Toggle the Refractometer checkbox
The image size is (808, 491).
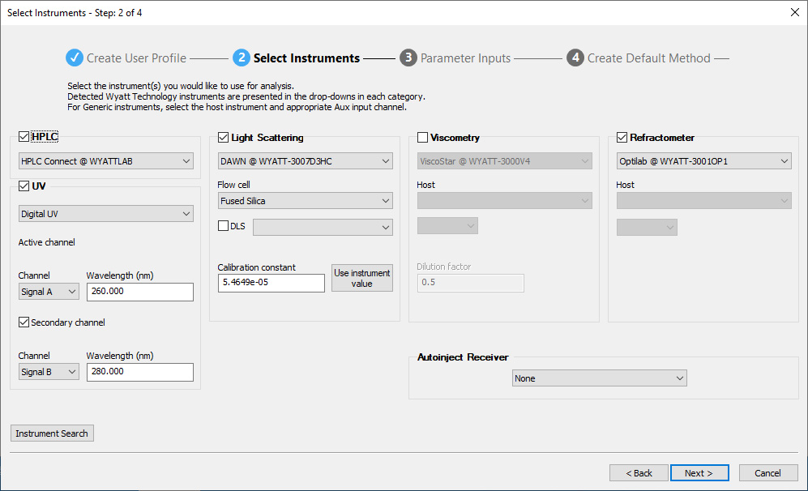pos(622,138)
